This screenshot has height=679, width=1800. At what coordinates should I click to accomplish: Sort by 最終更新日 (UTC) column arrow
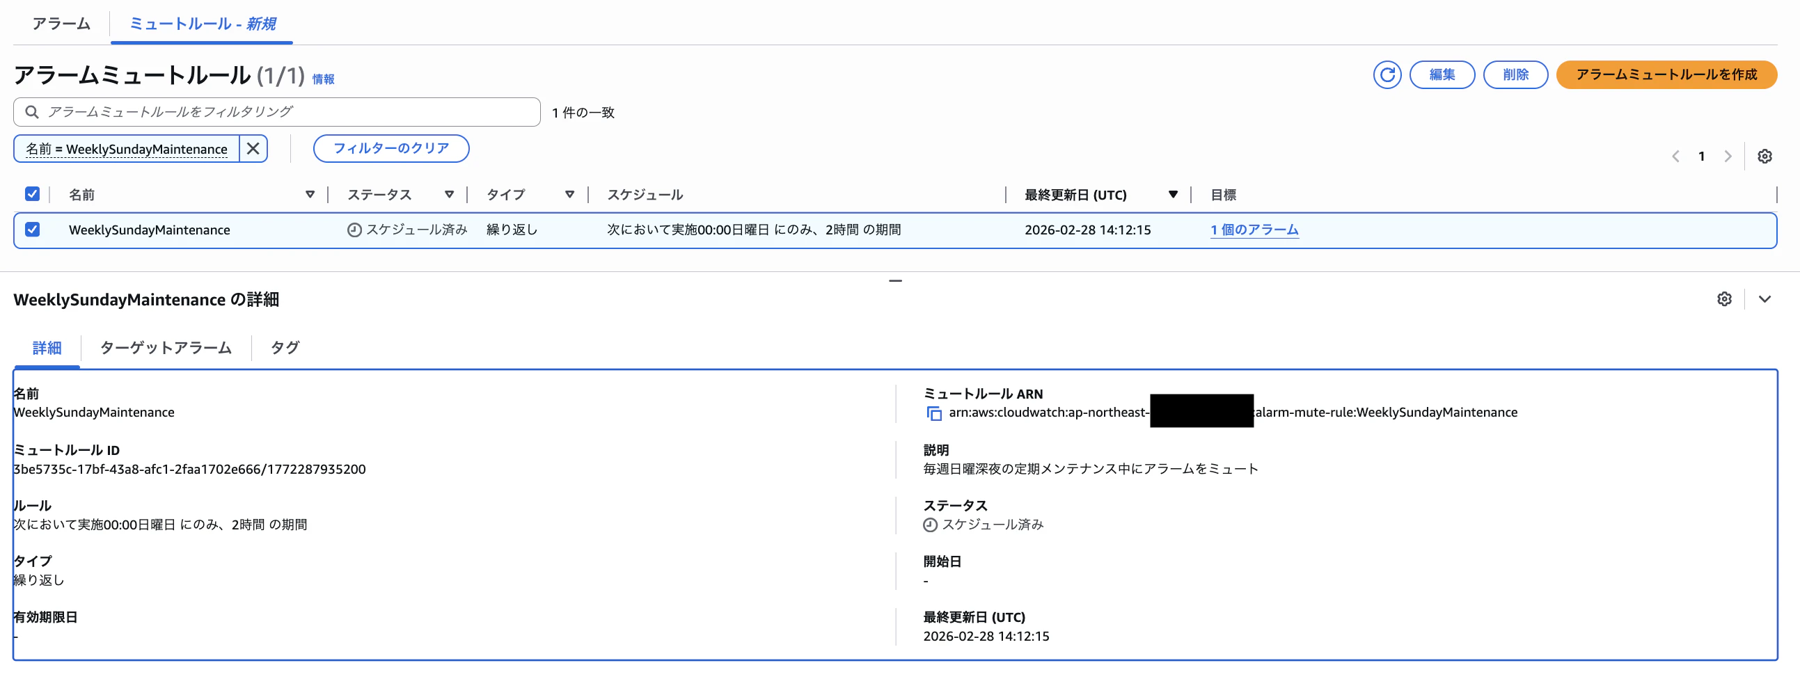coord(1174,195)
